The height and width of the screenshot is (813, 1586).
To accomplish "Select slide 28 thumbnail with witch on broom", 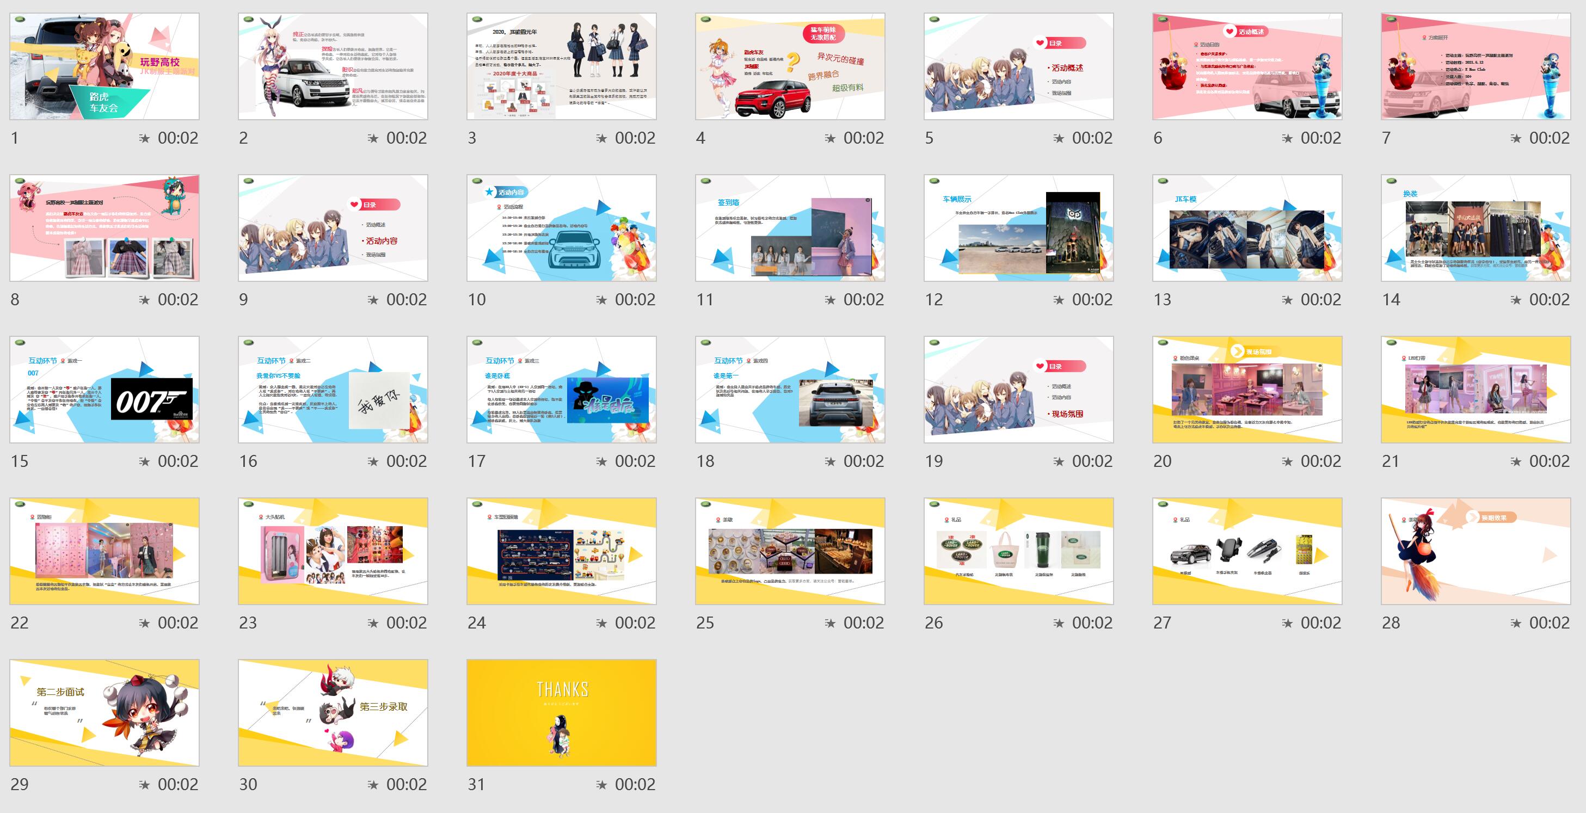I will (x=1476, y=551).
